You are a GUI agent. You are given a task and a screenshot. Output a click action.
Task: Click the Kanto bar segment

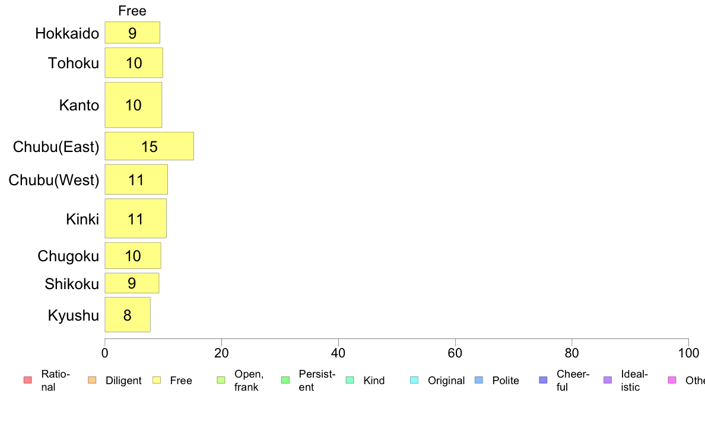click(x=134, y=105)
